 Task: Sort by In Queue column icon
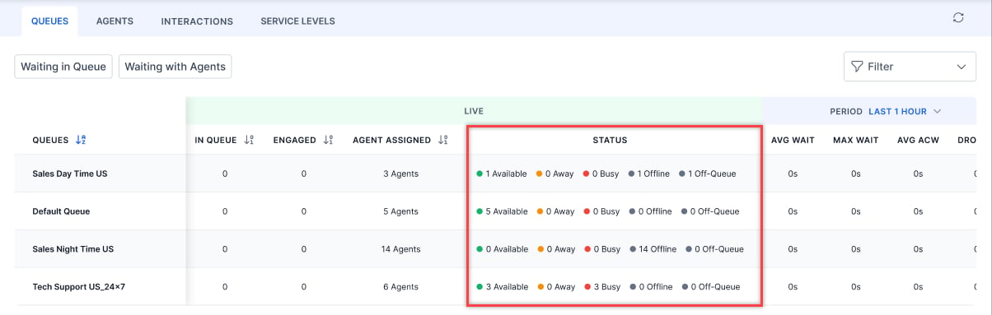[x=249, y=140]
